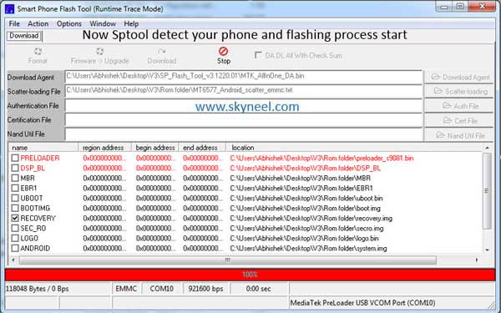Check the EBR1 partition checkbox
The image size is (501, 313).
(x=15, y=188)
